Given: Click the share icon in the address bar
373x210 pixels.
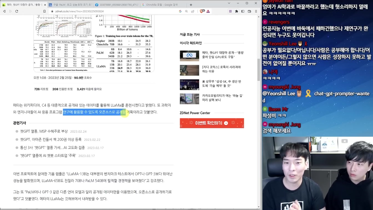Looking at the screenshot, I should tap(193, 11).
